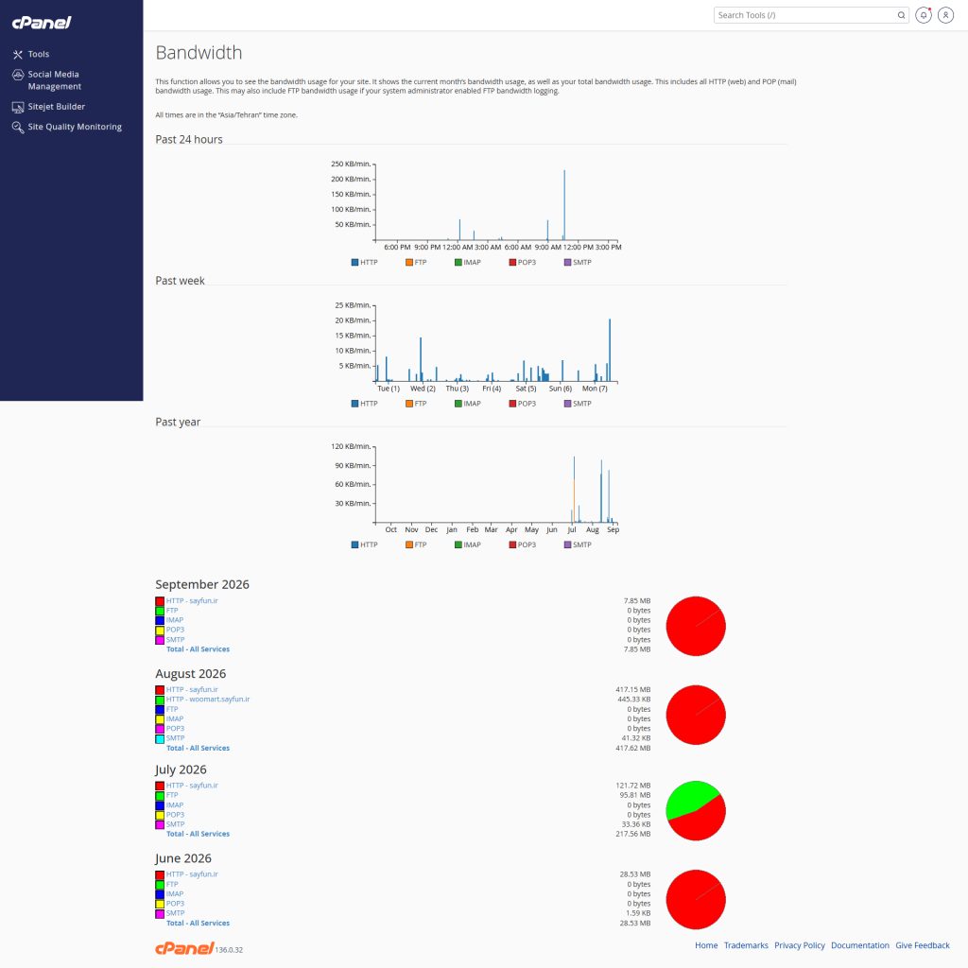Toggle FTP legend in Past 24 hours chart
This screenshot has width=968, height=968.
[x=416, y=263]
